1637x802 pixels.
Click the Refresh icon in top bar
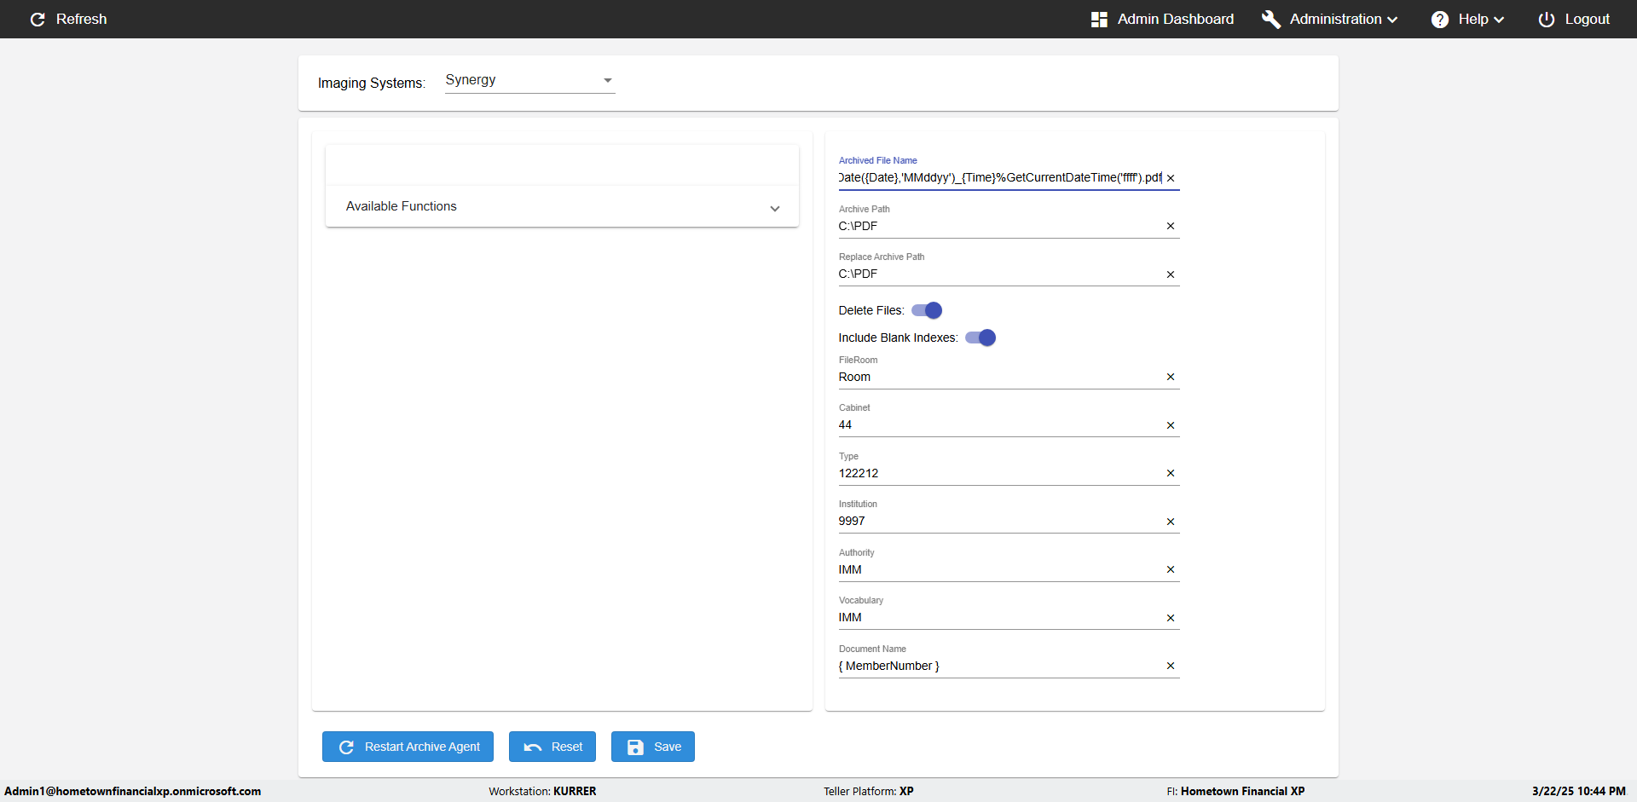[38, 20]
